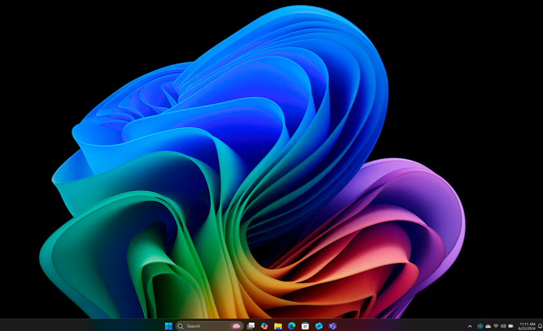Open the clock and date calendar
Image resolution: width=543 pixels, height=331 pixels.
point(527,326)
